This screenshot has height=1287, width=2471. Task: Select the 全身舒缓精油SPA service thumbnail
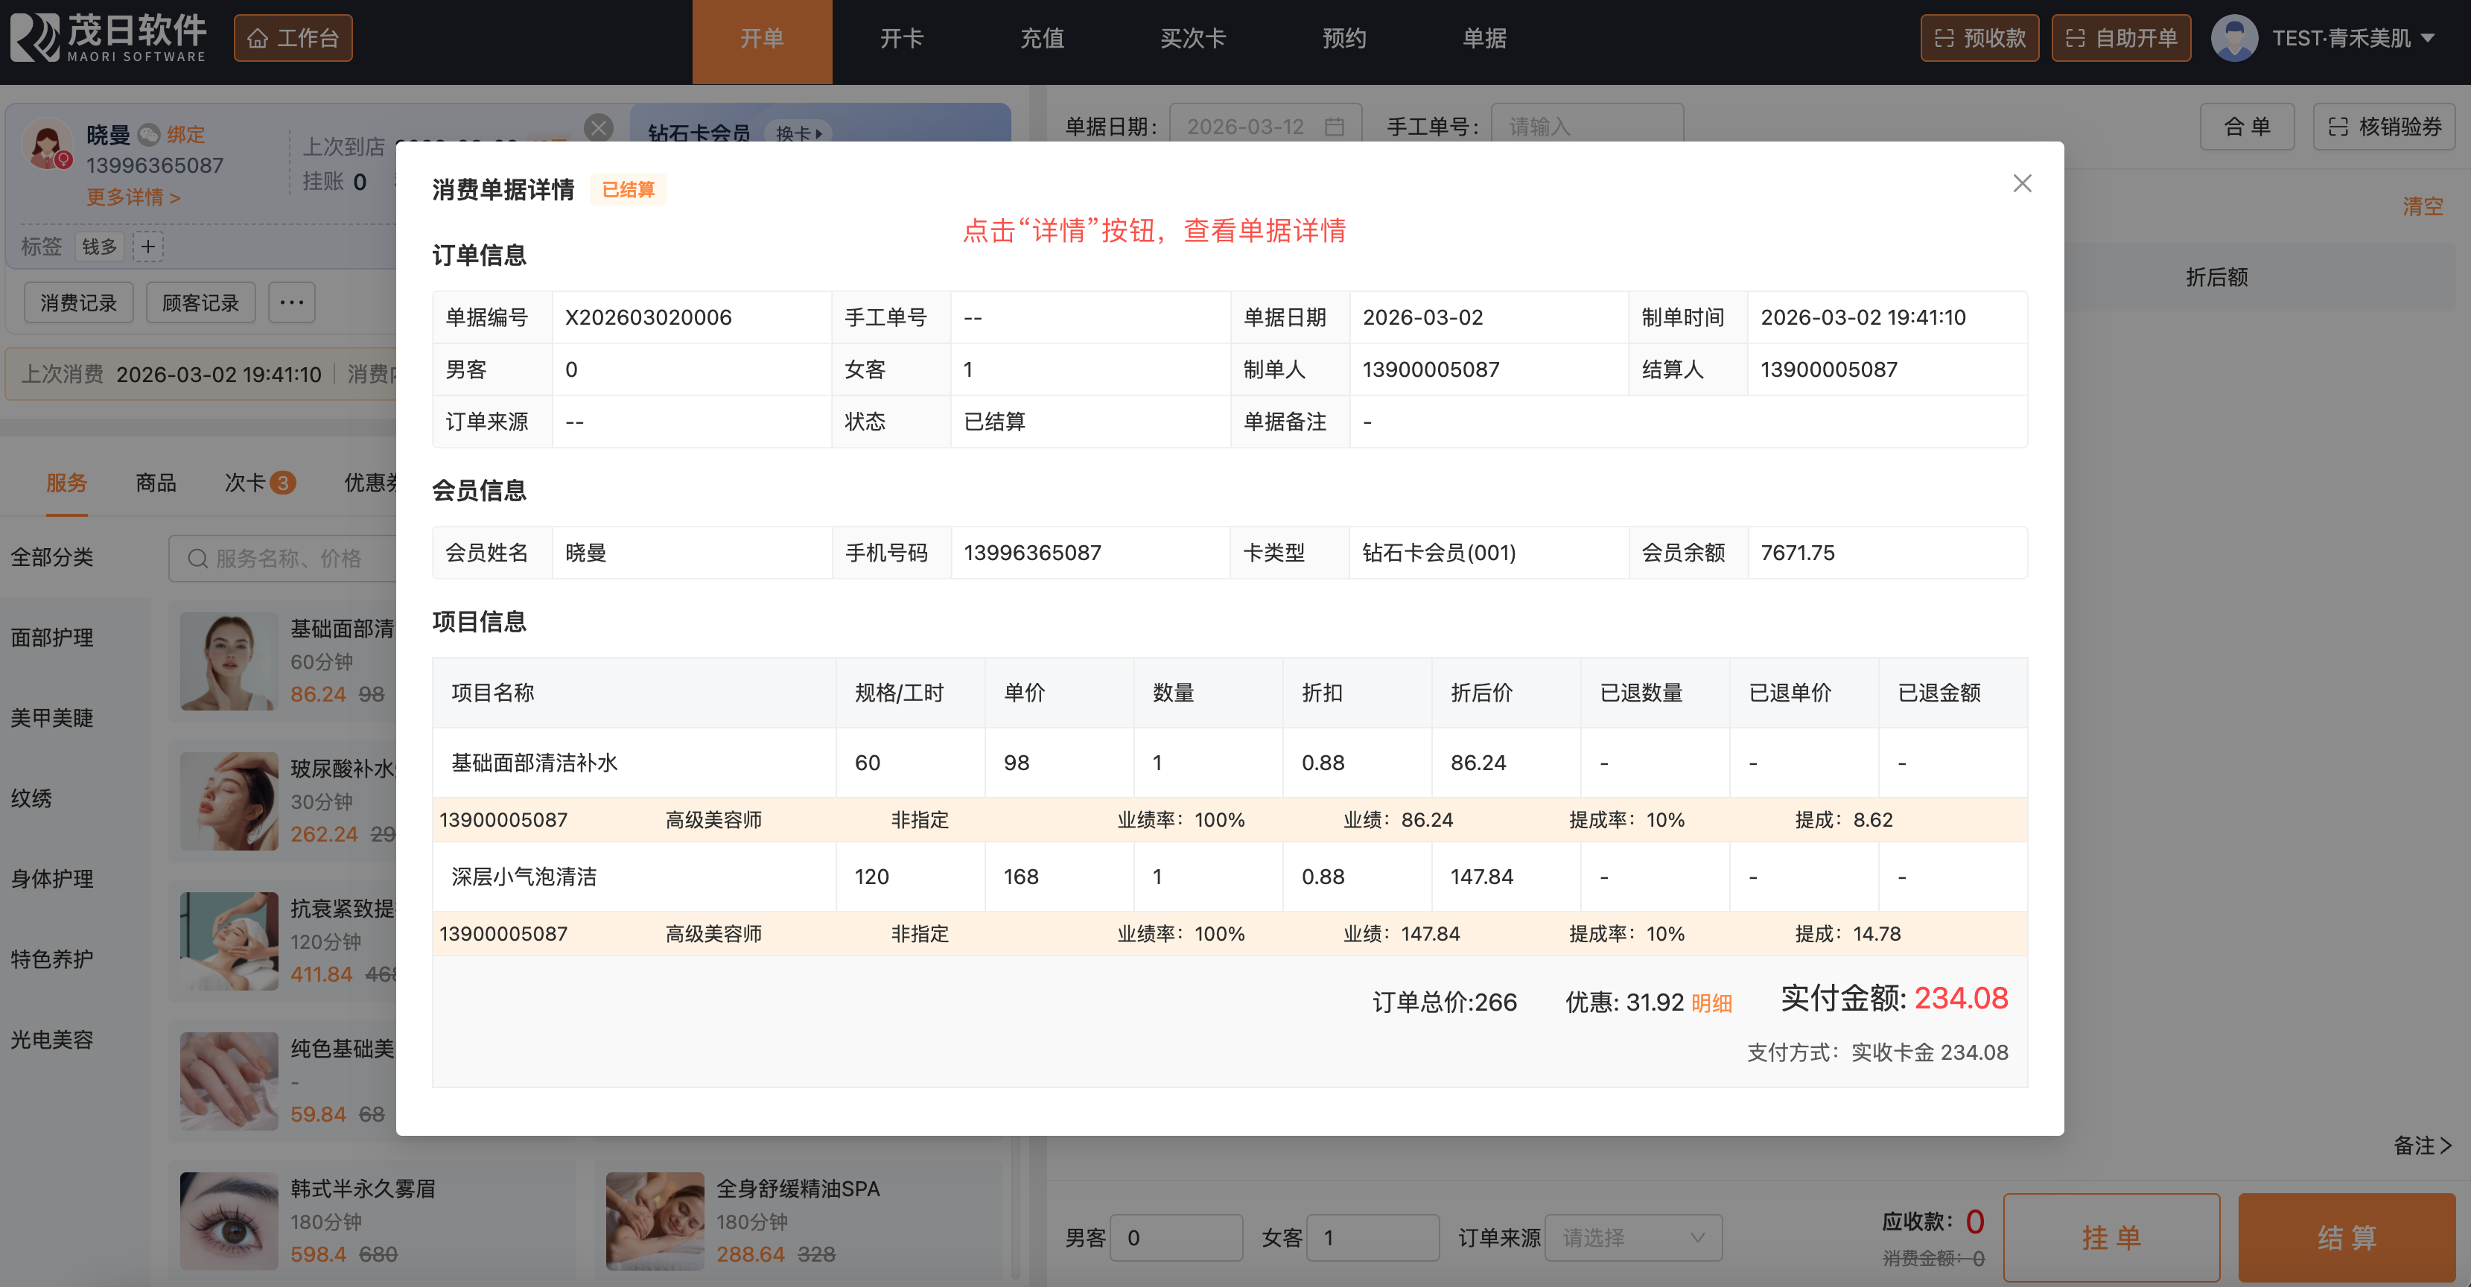[654, 1221]
